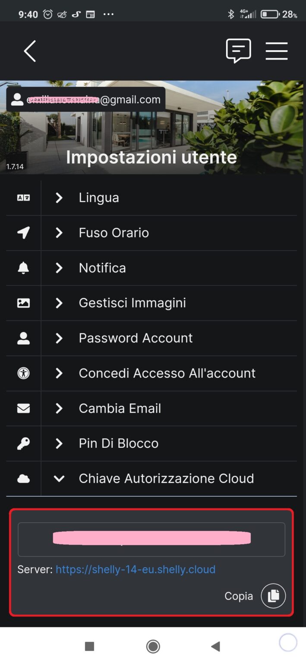Open the feedback chat icon in the header
The width and height of the screenshot is (306, 664).
pos(239,51)
